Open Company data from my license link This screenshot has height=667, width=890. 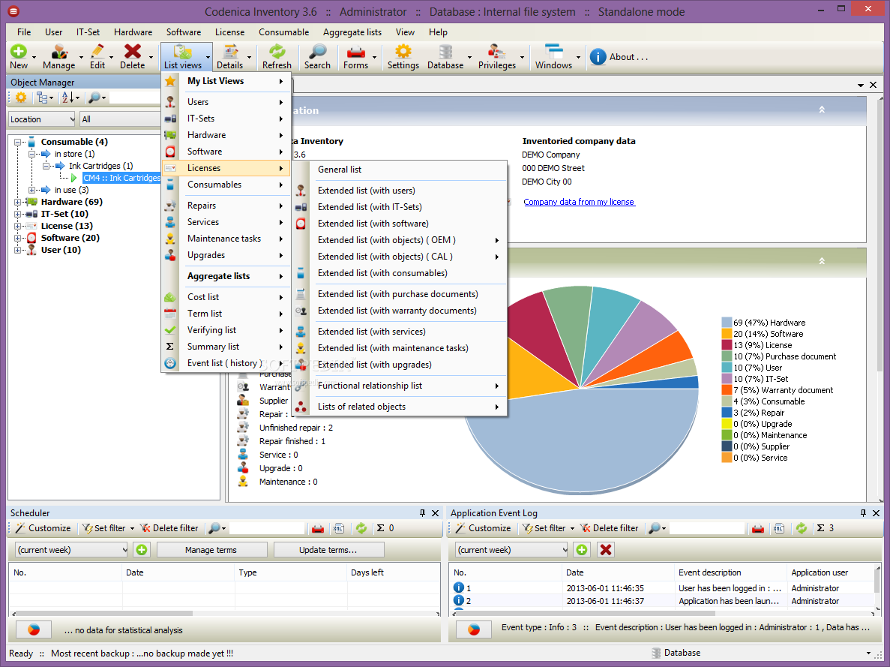tap(579, 202)
